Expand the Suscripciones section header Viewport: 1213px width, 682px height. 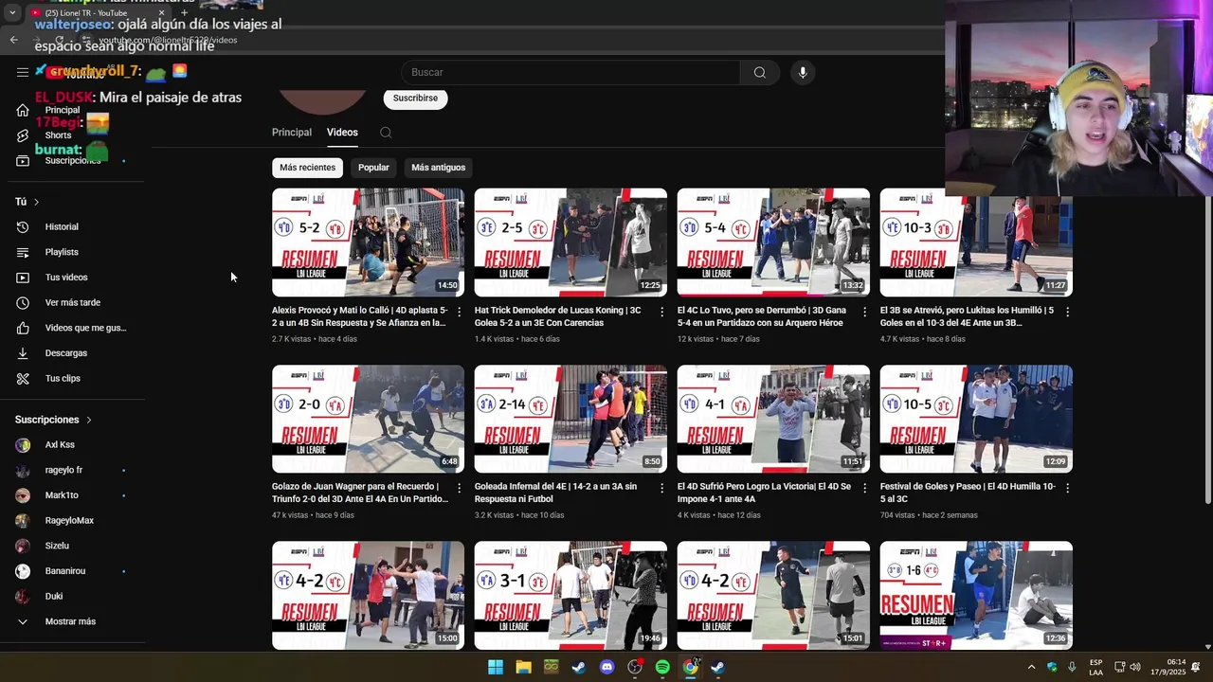point(54,420)
